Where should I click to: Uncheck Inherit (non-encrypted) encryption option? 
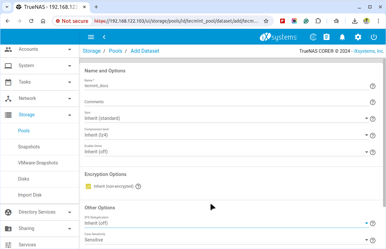88,186
